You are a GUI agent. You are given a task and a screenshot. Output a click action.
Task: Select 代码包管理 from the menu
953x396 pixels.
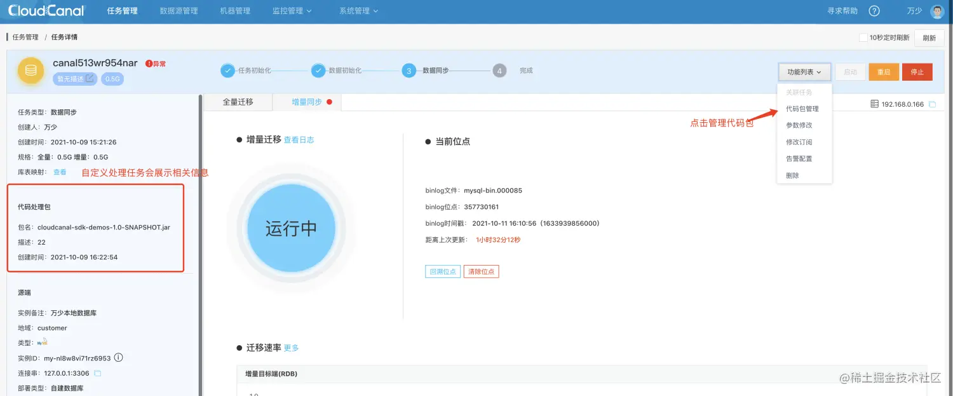(x=802, y=108)
